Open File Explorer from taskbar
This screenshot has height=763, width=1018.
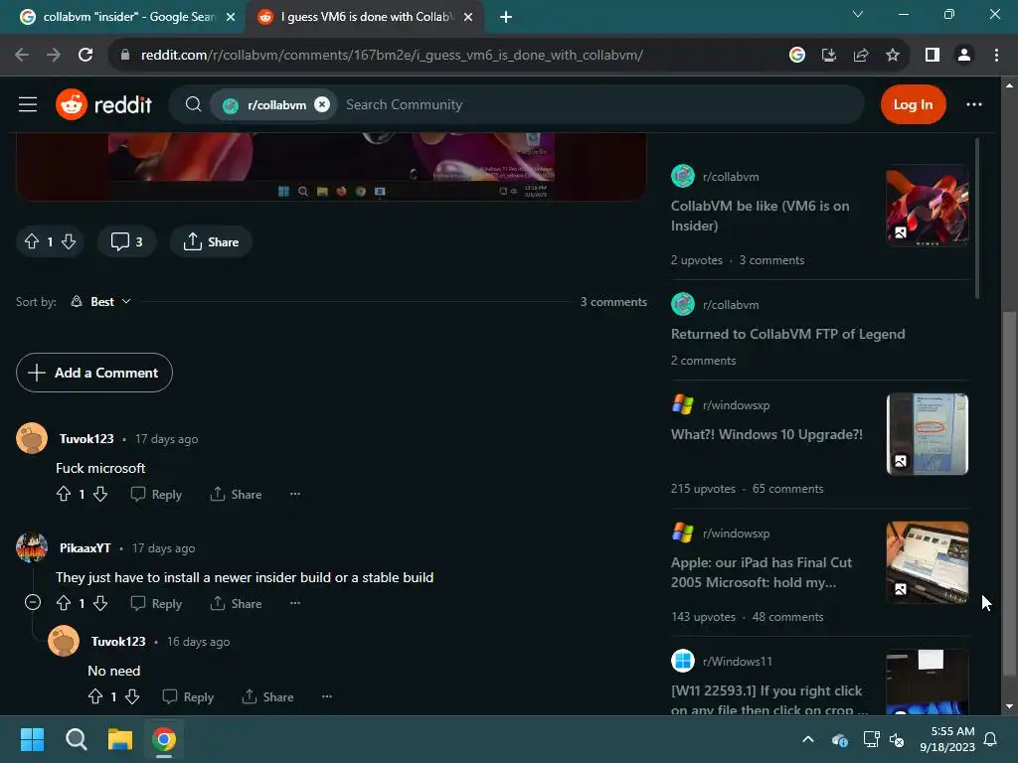(120, 739)
